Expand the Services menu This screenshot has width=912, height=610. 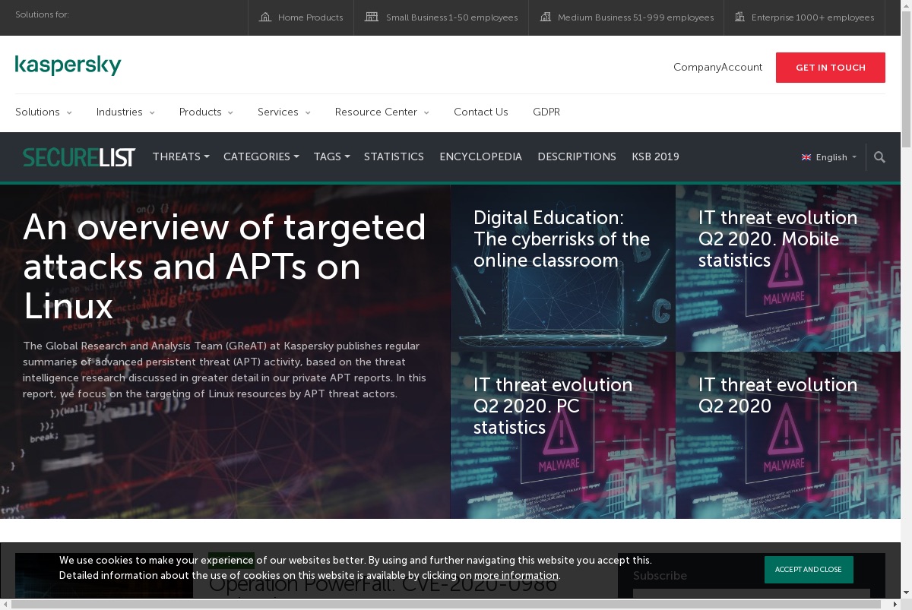coord(284,112)
